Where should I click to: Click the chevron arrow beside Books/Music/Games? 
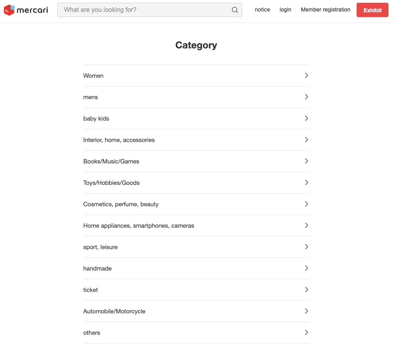coord(306,161)
